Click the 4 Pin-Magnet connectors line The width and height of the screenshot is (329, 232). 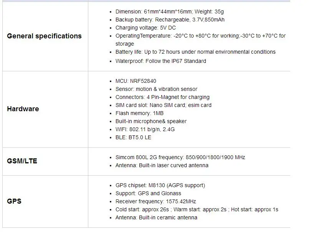coord(162,97)
